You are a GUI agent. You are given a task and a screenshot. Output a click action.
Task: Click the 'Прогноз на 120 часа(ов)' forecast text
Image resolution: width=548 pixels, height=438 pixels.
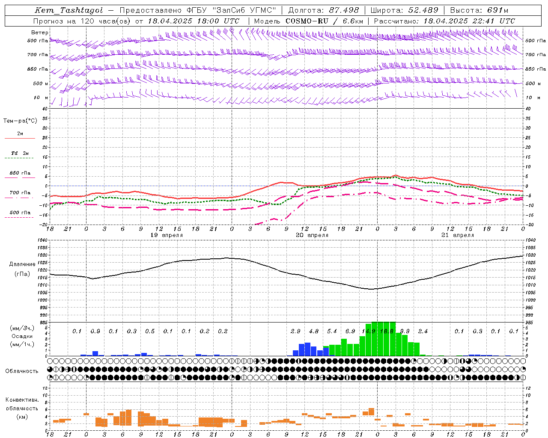pos(83,21)
